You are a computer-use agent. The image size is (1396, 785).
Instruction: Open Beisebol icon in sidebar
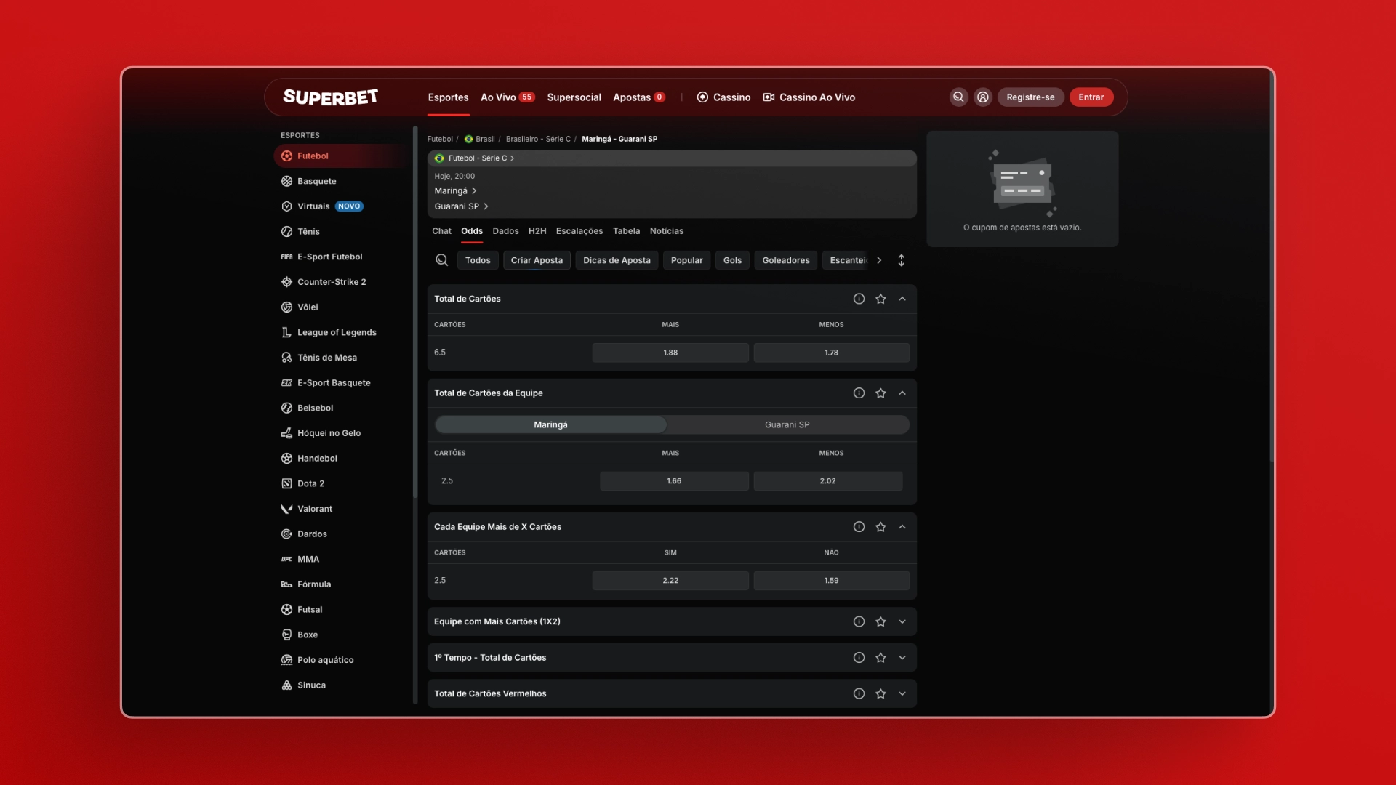point(286,408)
